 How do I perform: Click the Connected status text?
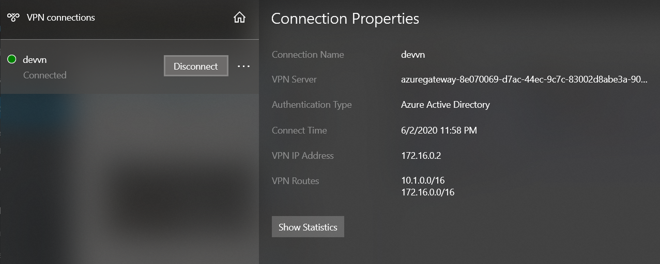coord(45,75)
